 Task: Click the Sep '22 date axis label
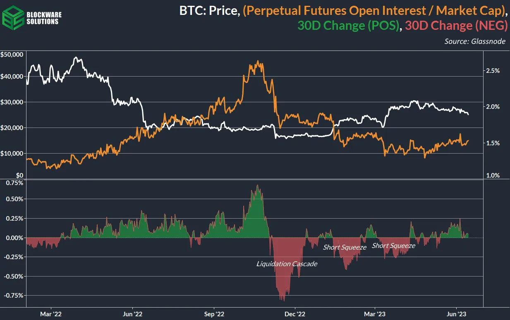click(x=214, y=314)
